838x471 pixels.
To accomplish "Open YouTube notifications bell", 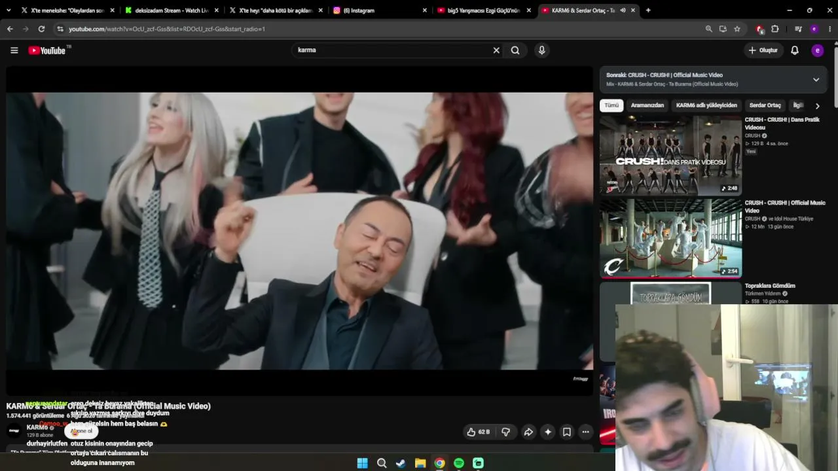I will (x=795, y=50).
